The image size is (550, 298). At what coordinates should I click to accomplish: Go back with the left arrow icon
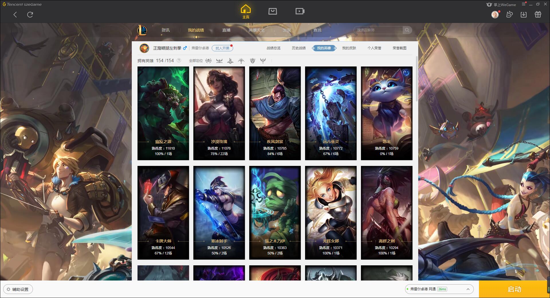point(15,15)
